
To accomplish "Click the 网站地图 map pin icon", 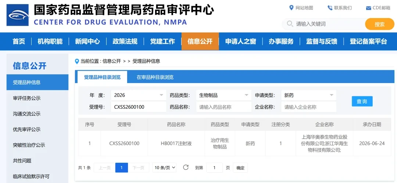I will point(291,8).
